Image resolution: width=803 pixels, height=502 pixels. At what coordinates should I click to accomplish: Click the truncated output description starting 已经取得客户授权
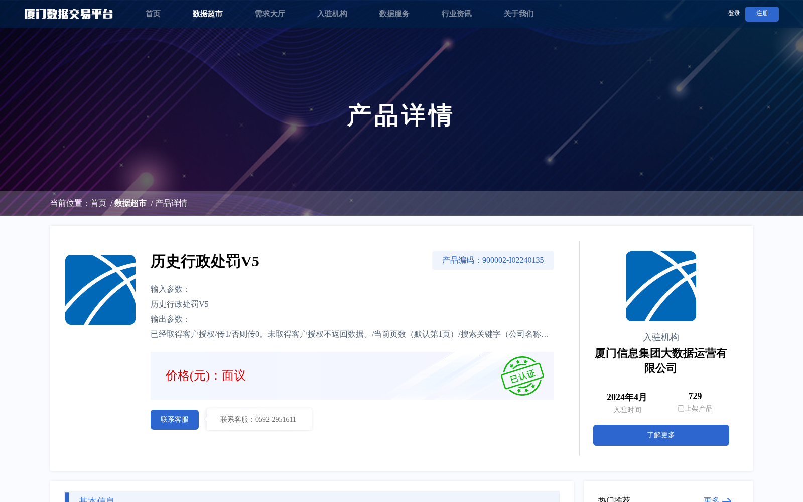(350, 334)
